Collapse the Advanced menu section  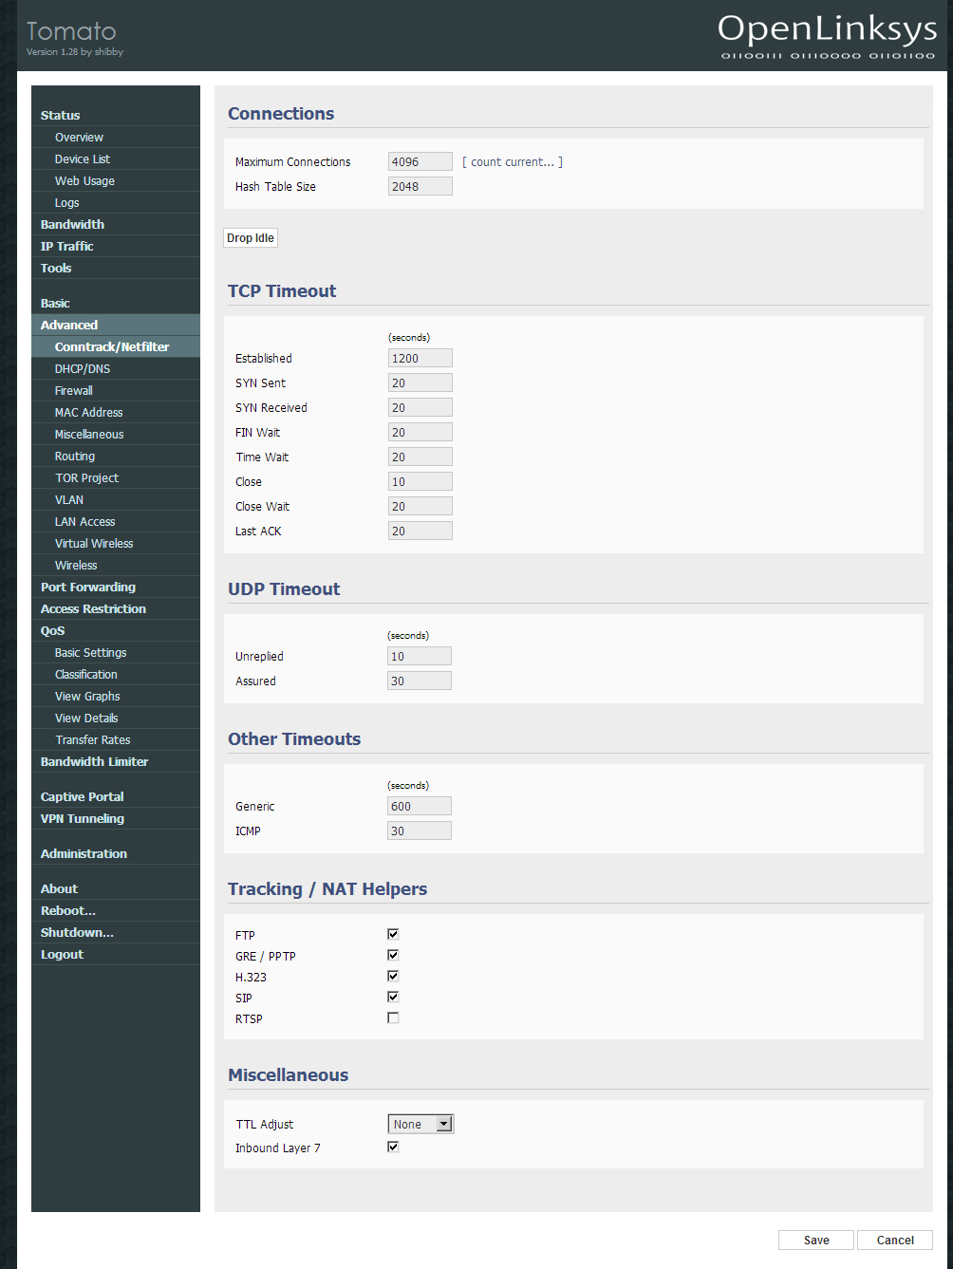coord(69,325)
